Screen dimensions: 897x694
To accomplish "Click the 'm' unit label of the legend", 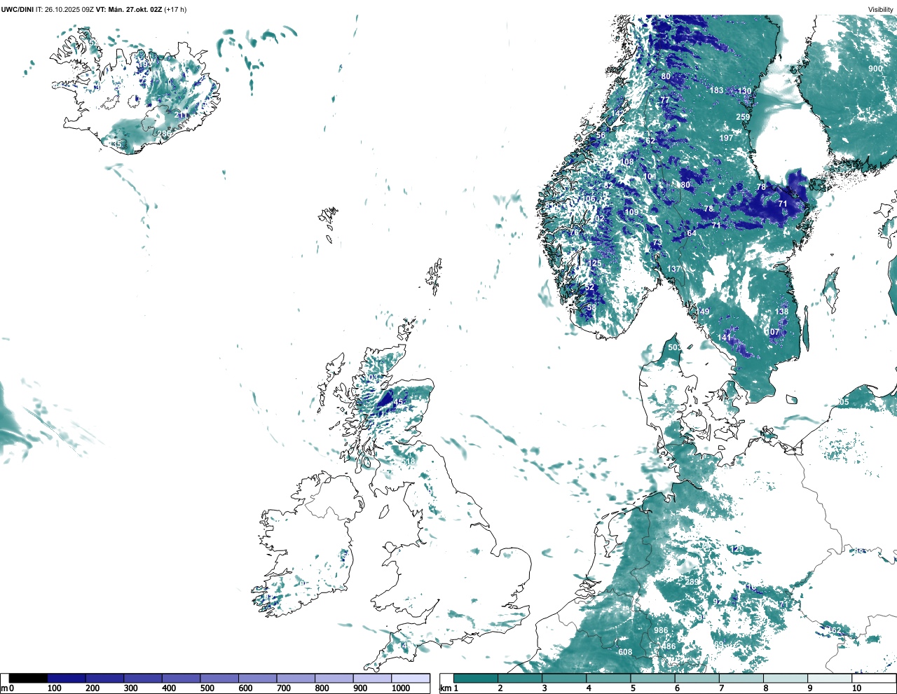I will tap(4, 688).
